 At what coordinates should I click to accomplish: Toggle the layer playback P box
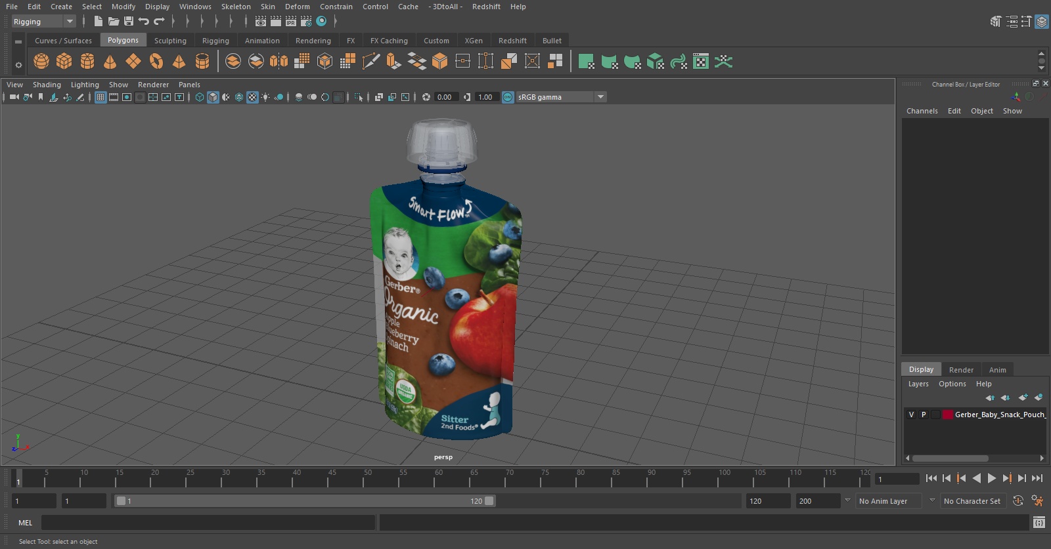(924, 415)
